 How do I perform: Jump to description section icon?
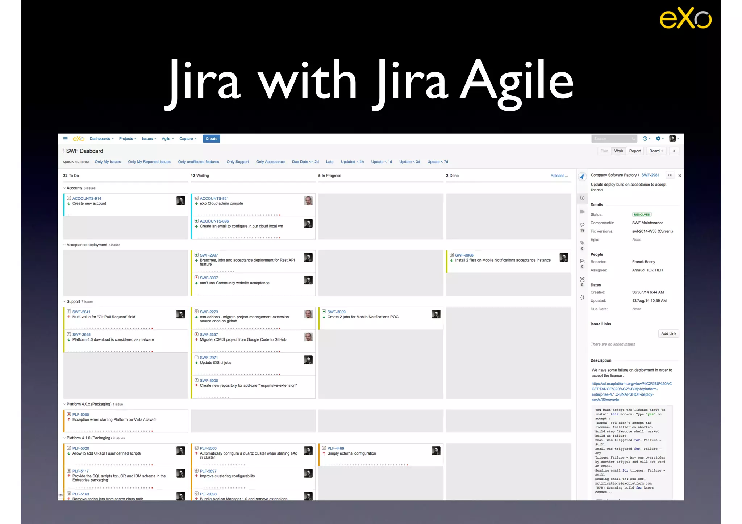click(x=582, y=211)
